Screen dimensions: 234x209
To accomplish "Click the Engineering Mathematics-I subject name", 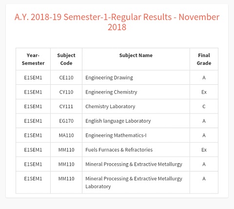I will pos(116,135).
